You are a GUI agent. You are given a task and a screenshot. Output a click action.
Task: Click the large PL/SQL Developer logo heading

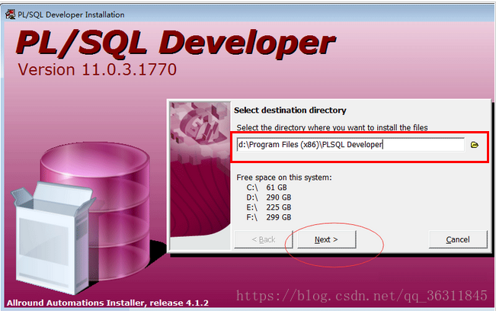click(x=175, y=43)
